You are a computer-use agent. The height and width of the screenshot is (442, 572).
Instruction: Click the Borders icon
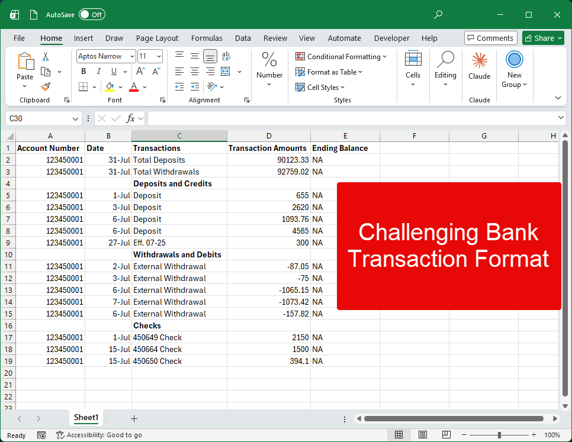point(83,87)
